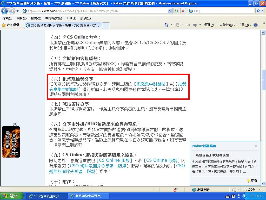
Task: Close the nCSO side ad with [X]
Action: pos(15,124)
